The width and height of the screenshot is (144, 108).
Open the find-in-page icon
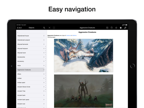click(107, 28)
